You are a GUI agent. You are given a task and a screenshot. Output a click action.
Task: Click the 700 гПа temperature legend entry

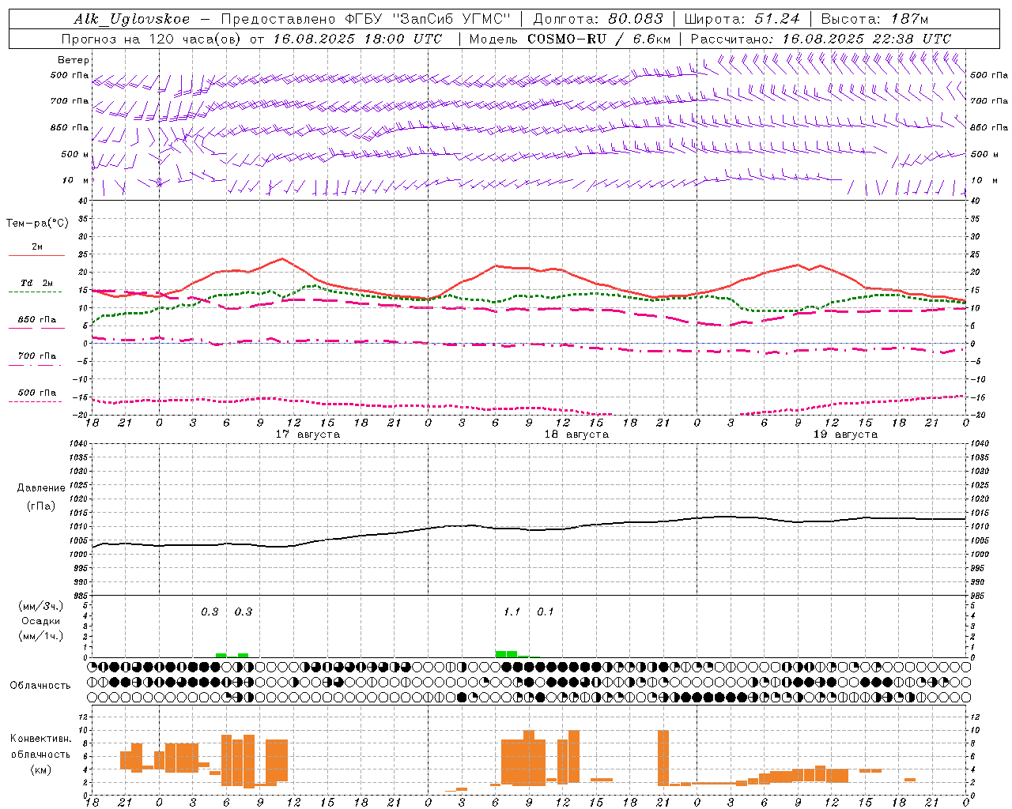click(x=36, y=356)
